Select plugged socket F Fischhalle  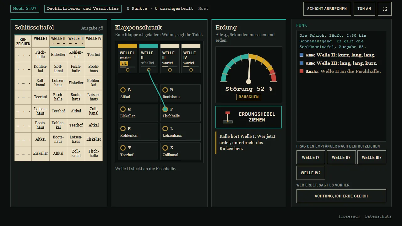pyautogui.click(x=180, y=113)
